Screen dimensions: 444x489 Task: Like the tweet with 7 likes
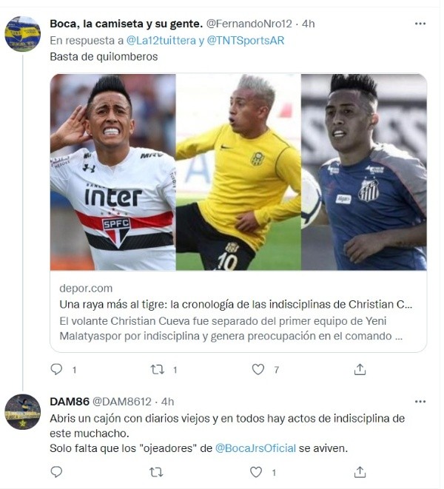(258, 369)
